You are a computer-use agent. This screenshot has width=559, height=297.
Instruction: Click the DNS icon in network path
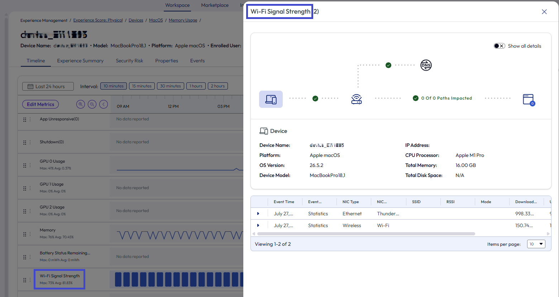(x=426, y=65)
